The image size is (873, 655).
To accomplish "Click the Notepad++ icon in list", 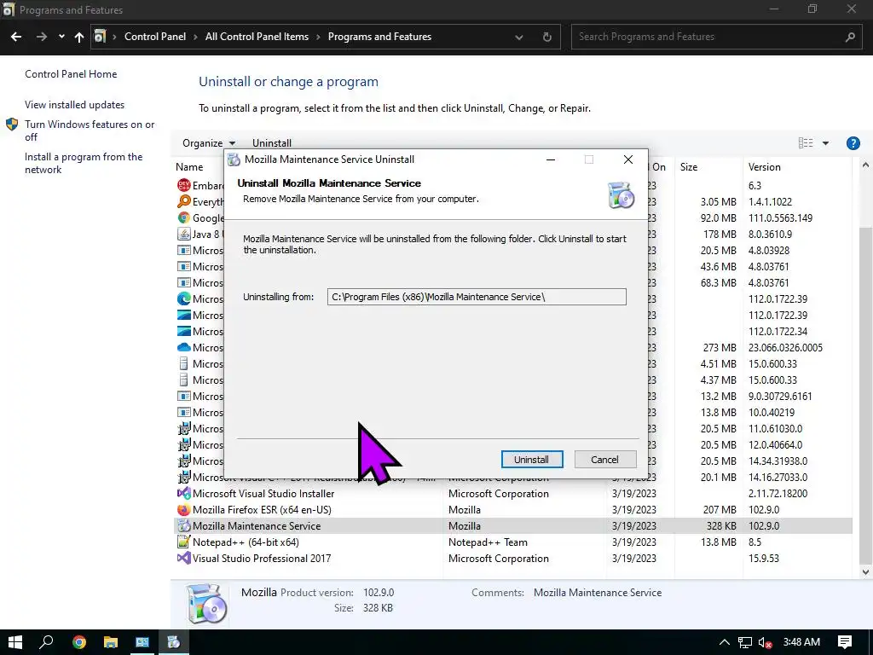I will click(183, 542).
